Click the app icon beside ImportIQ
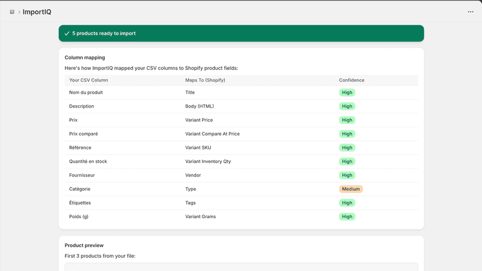 click(x=12, y=12)
